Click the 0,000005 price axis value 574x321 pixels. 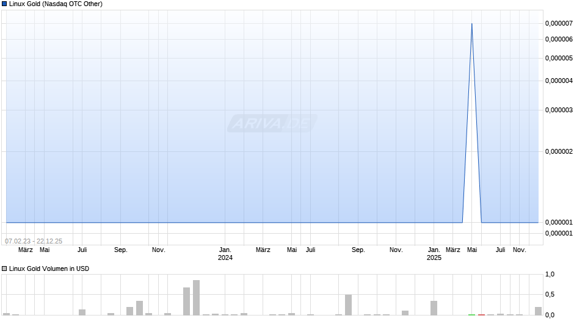click(x=559, y=58)
